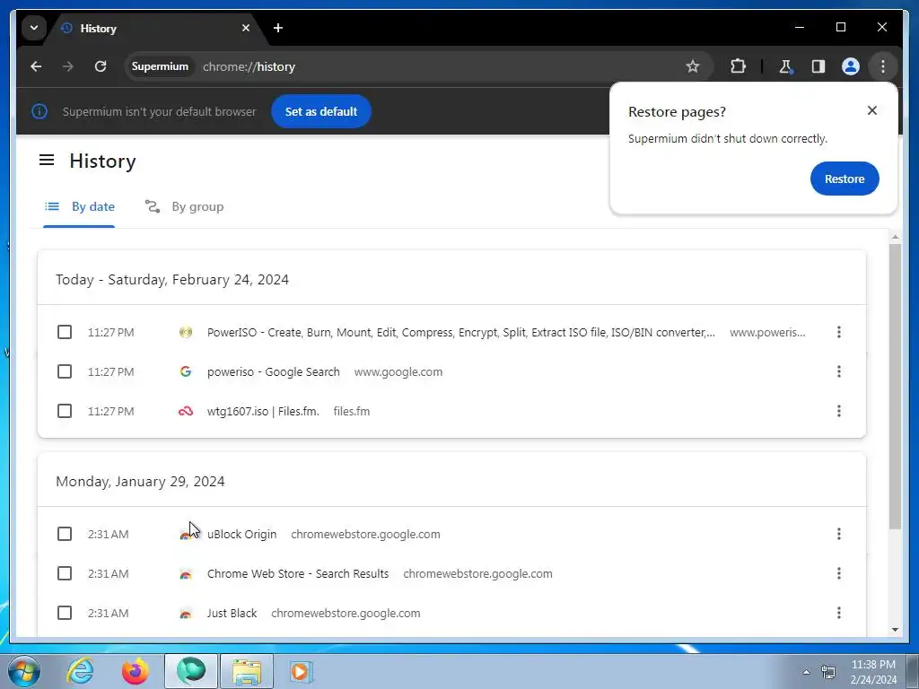Click the 11:27 PM timestamp on PowerISO row
The height and width of the screenshot is (689, 919).
pyautogui.click(x=110, y=332)
